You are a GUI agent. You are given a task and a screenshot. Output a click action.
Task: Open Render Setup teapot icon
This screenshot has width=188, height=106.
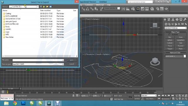tap(157, 9)
